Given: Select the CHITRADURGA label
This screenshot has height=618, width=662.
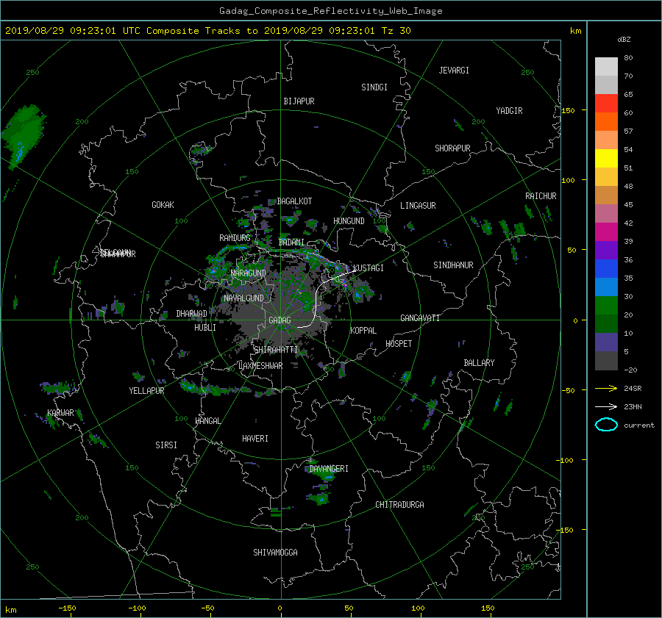Looking at the screenshot, I should pyautogui.click(x=400, y=505).
